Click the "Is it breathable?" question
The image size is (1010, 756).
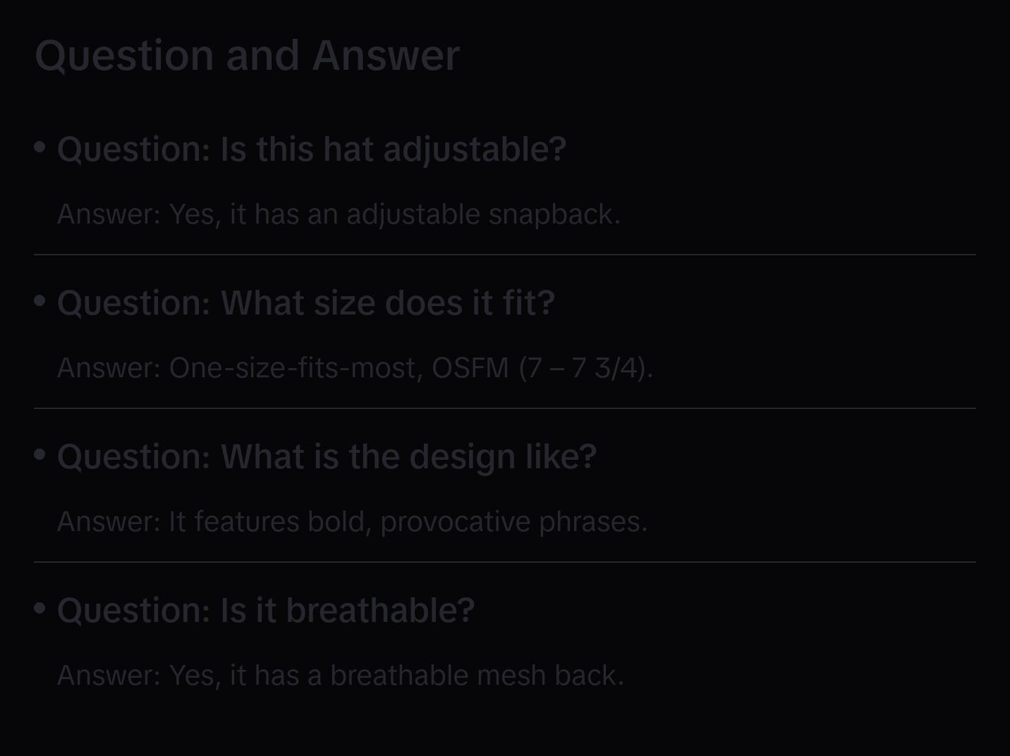coord(265,611)
